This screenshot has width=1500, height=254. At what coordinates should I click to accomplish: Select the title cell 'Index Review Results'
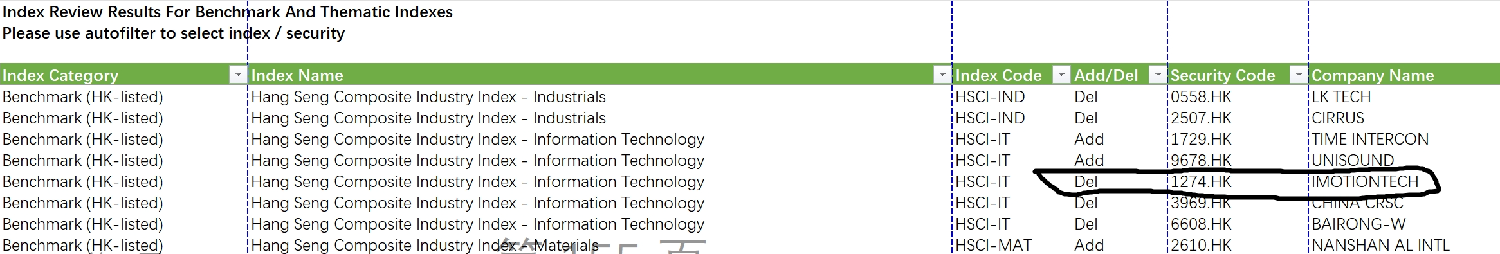pos(228,12)
